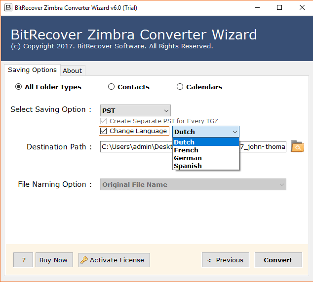Pick Spanish from the language list
The image size is (313, 282).
coord(206,166)
